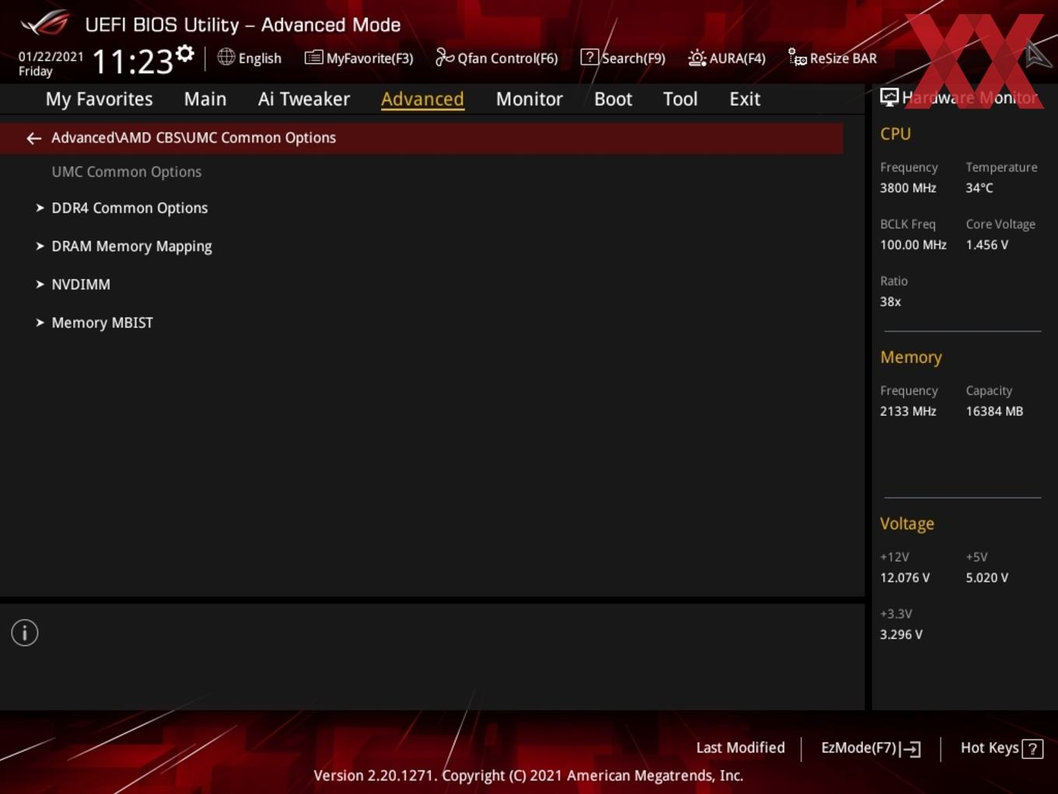Viewport: 1058px width, 794px height.
Task: Click the 11:23 clock display
Action: click(x=132, y=61)
